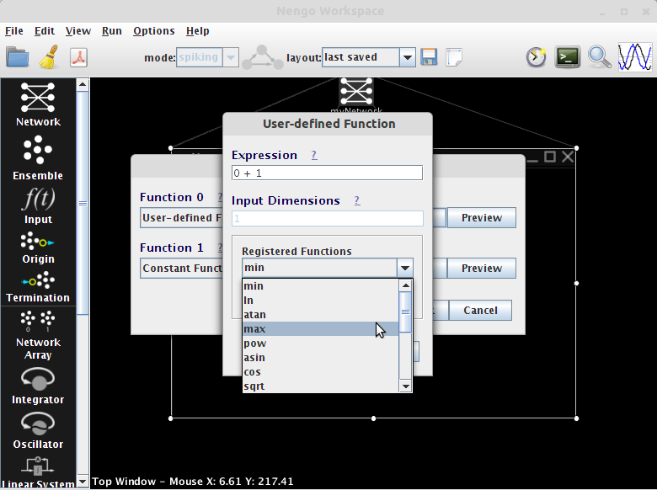
Task: Open the terminal script console icon
Action: 568,57
